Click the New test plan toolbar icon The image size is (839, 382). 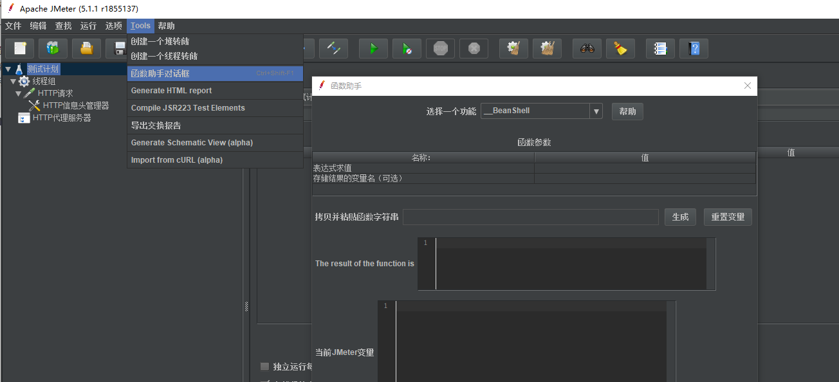click(x=19, y=48)
